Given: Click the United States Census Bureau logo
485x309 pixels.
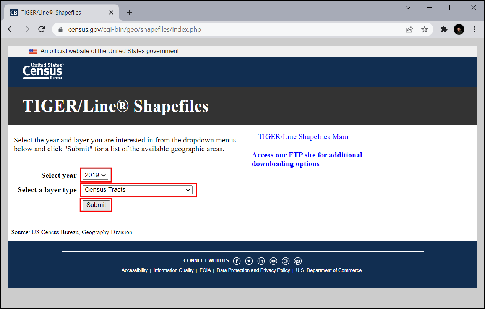Looking at the screenshot, I should point(43,71).
